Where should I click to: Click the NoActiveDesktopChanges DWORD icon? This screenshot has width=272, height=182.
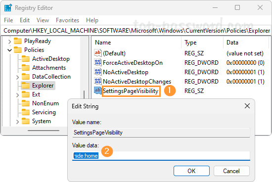coord(97,81)
